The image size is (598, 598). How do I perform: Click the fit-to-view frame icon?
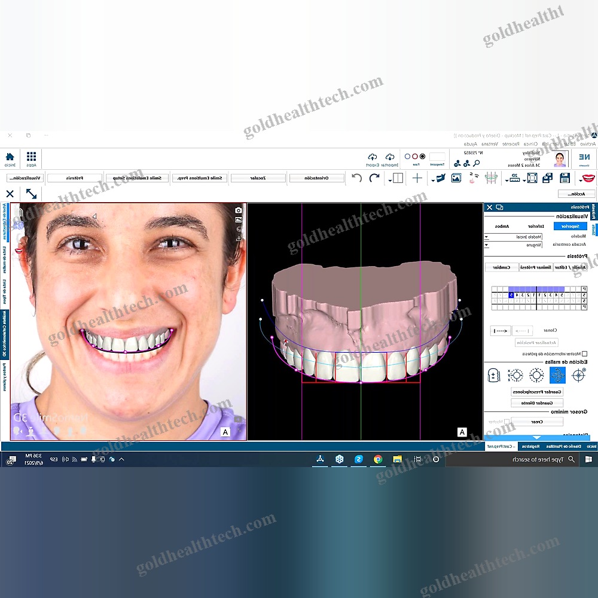click(532, 178)
